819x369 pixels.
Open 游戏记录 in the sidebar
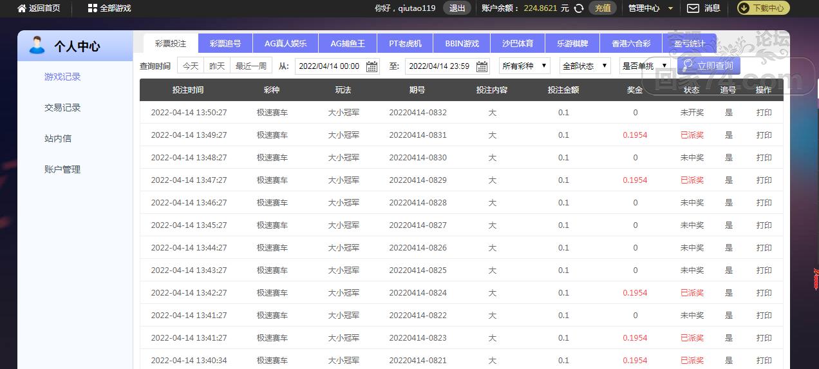click(x=62, y=77)
